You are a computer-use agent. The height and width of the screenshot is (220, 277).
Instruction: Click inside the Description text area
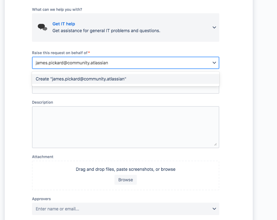coord(125,127)
